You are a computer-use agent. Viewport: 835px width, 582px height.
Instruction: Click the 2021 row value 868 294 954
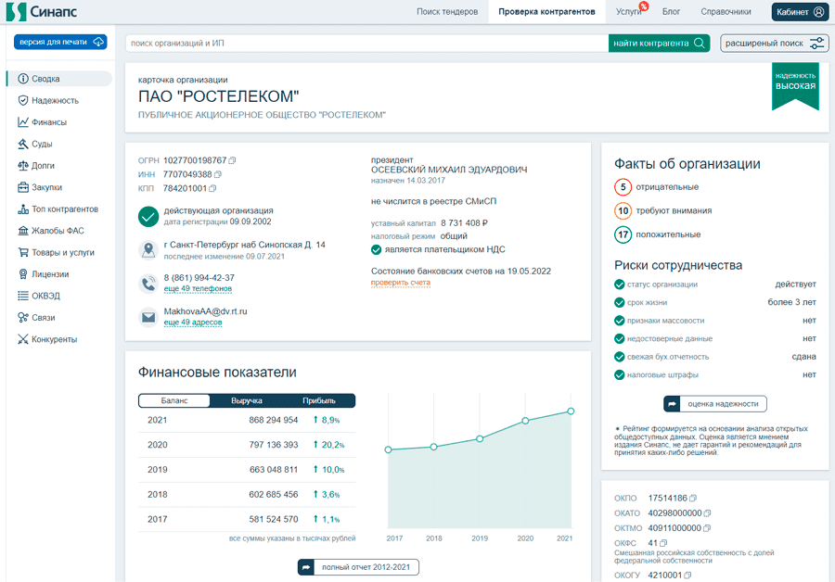(x=273, y=420)
